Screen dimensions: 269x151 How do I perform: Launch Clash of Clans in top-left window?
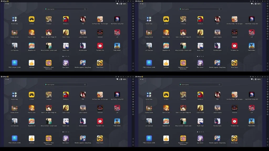32,32
